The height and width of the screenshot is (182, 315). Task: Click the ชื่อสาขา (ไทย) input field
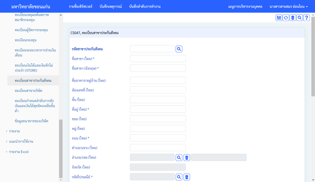pyautogui.click(x=158, y=59)
